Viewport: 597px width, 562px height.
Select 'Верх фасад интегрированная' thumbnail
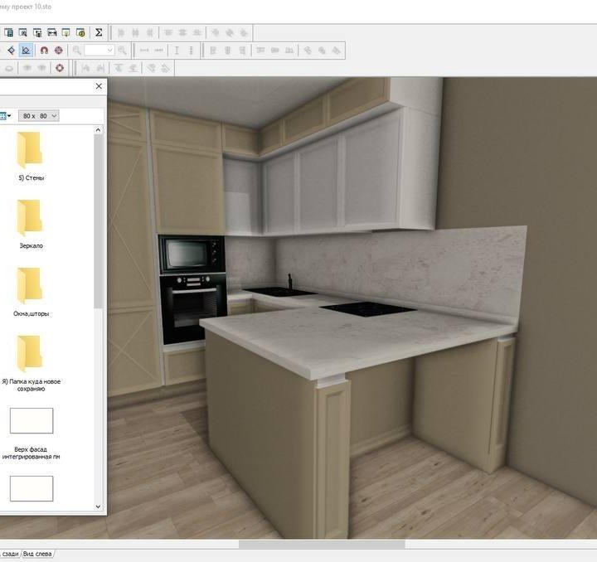click(x=31, y=421)
